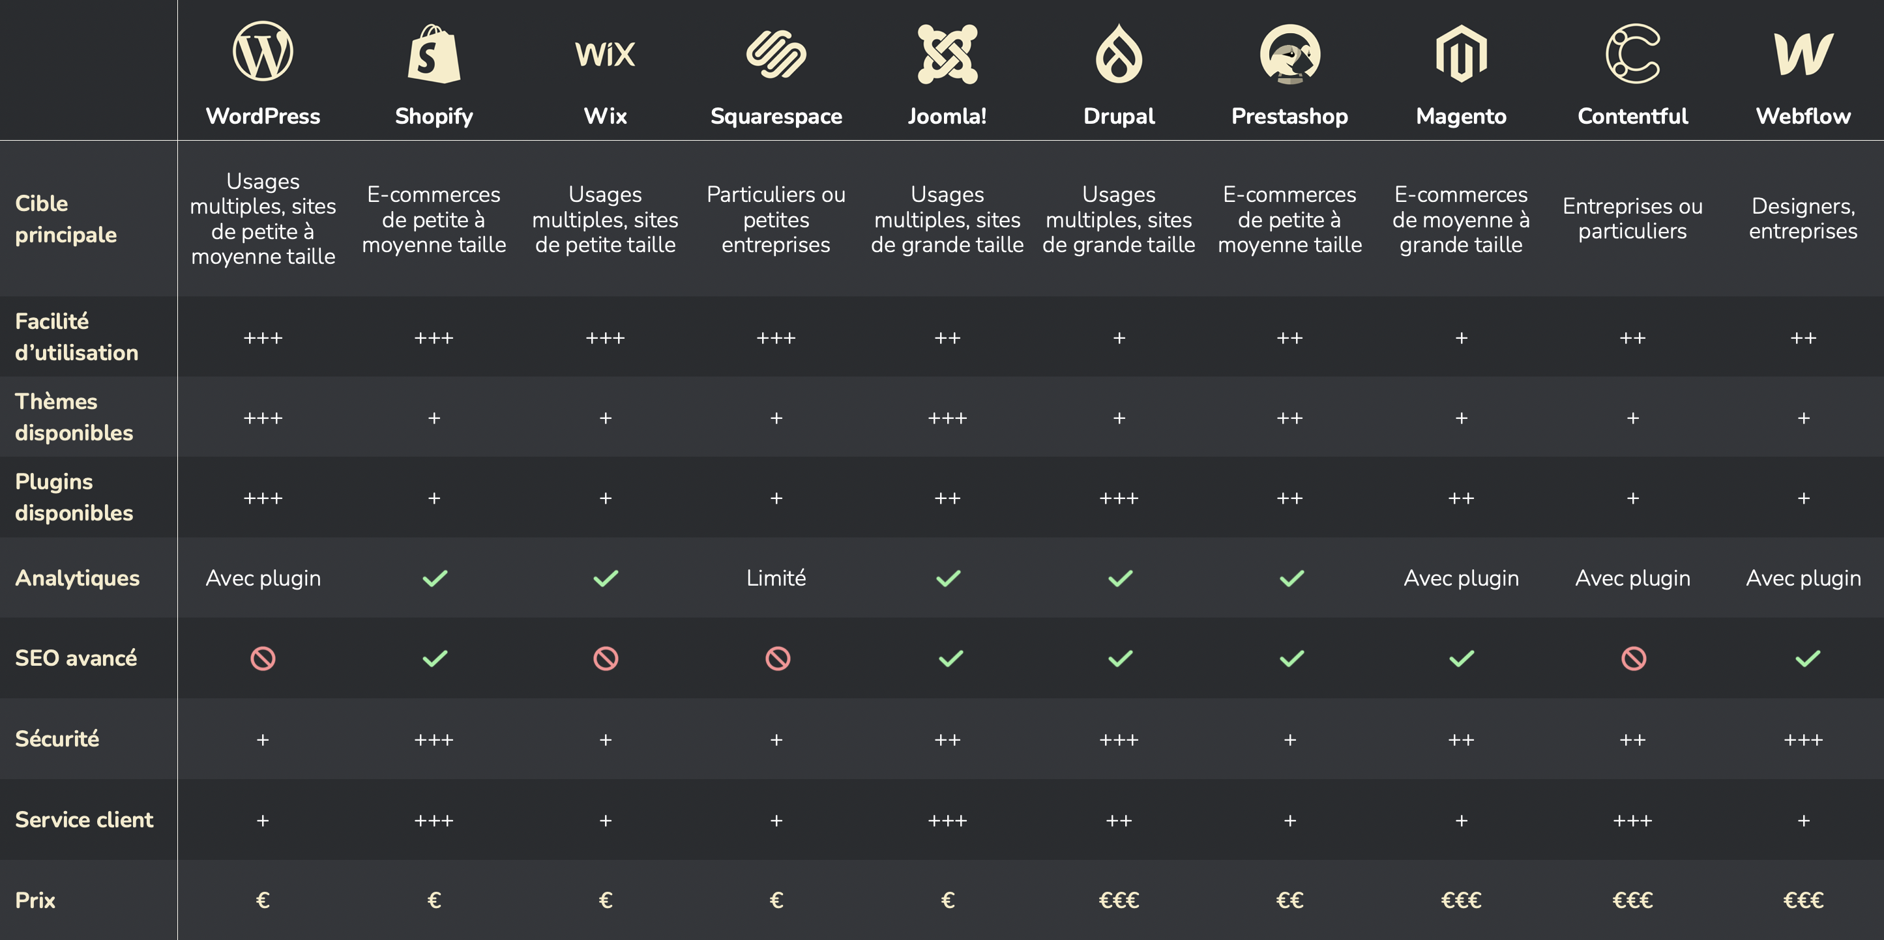Click the Joomla! logo icon
The height and width of the screenshot is (940, 1884).
[x=947, y=53]
